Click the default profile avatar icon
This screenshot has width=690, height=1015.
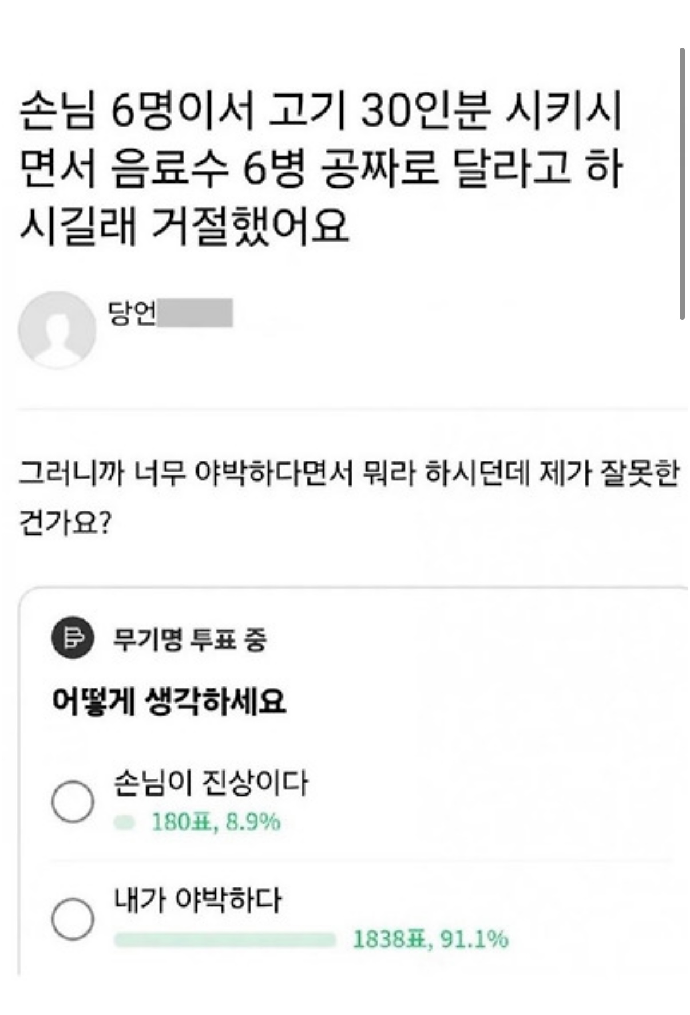coord(57,330)
